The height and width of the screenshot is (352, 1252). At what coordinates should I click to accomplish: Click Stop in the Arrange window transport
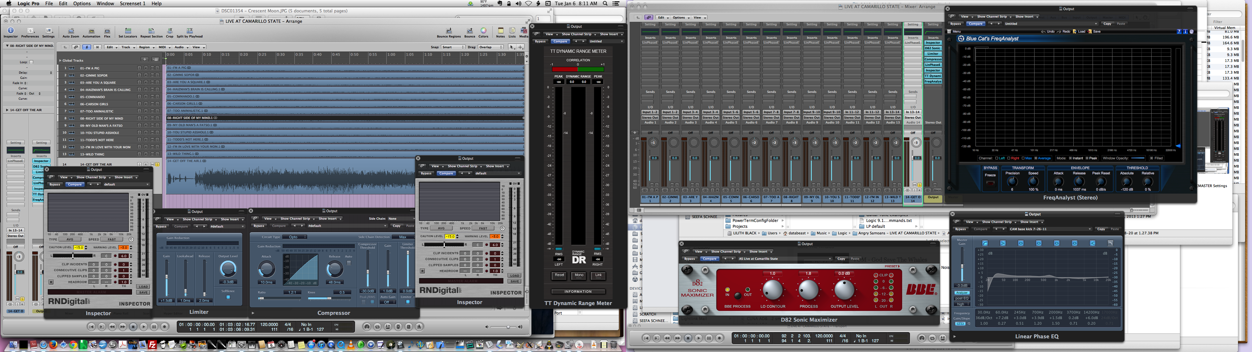[x=133, y=327]
